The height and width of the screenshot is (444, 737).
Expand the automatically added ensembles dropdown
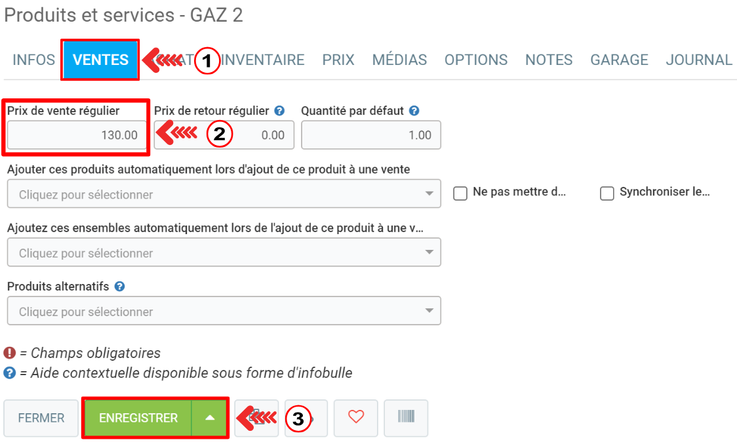pos(224,253)
